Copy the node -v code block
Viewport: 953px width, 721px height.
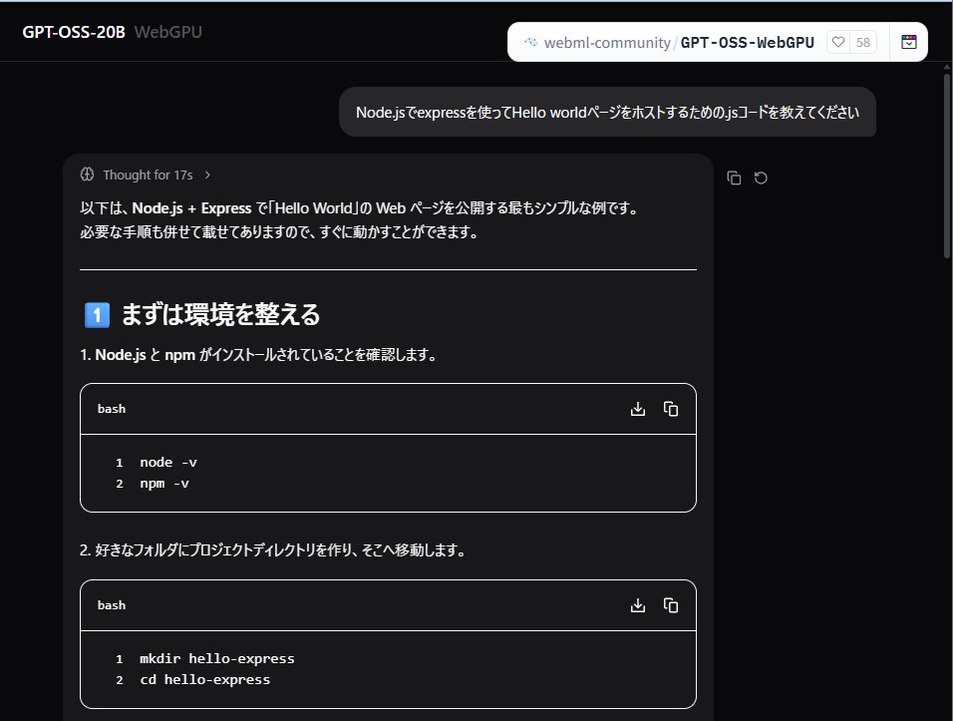coord(670,408)
